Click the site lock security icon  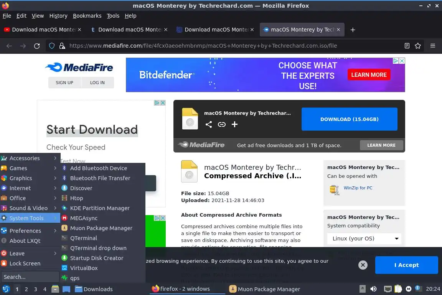pyautogui.click(x=62, y=46)
